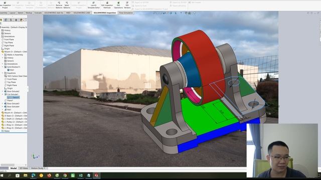This screenshot has height=180, width=321.
Task: Expand Boss-Extrude3 feature
Action: click(x=3, y=103)
